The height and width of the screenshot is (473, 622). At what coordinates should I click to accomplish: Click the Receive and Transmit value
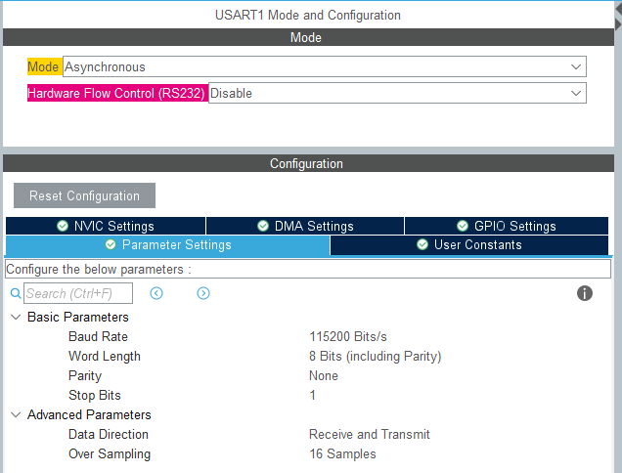(370, 434)
